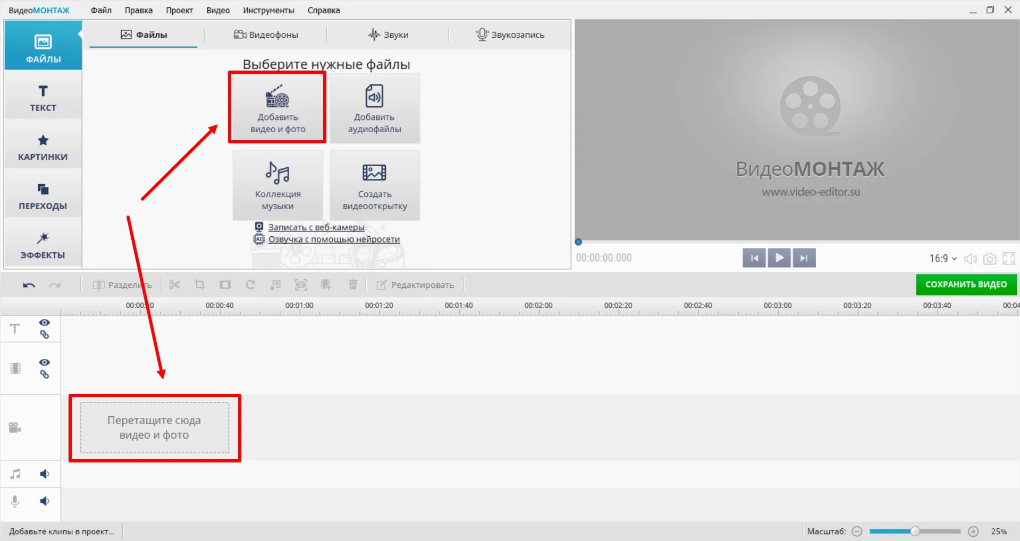Open the Инструменты menu
The height and width of the screenshot is (541, 1020).
(268, 10)
